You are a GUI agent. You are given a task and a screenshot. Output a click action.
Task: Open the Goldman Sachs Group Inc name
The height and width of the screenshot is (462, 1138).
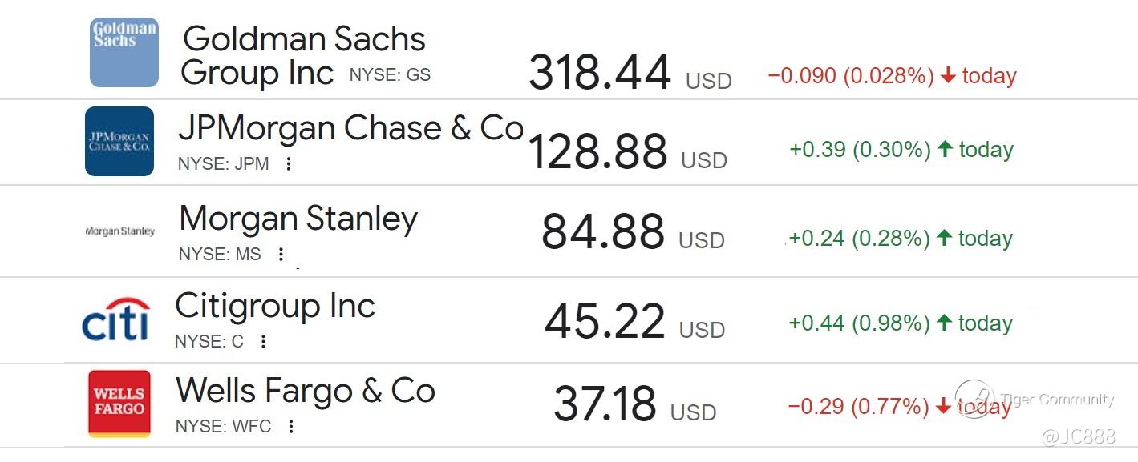pos(303,54)
